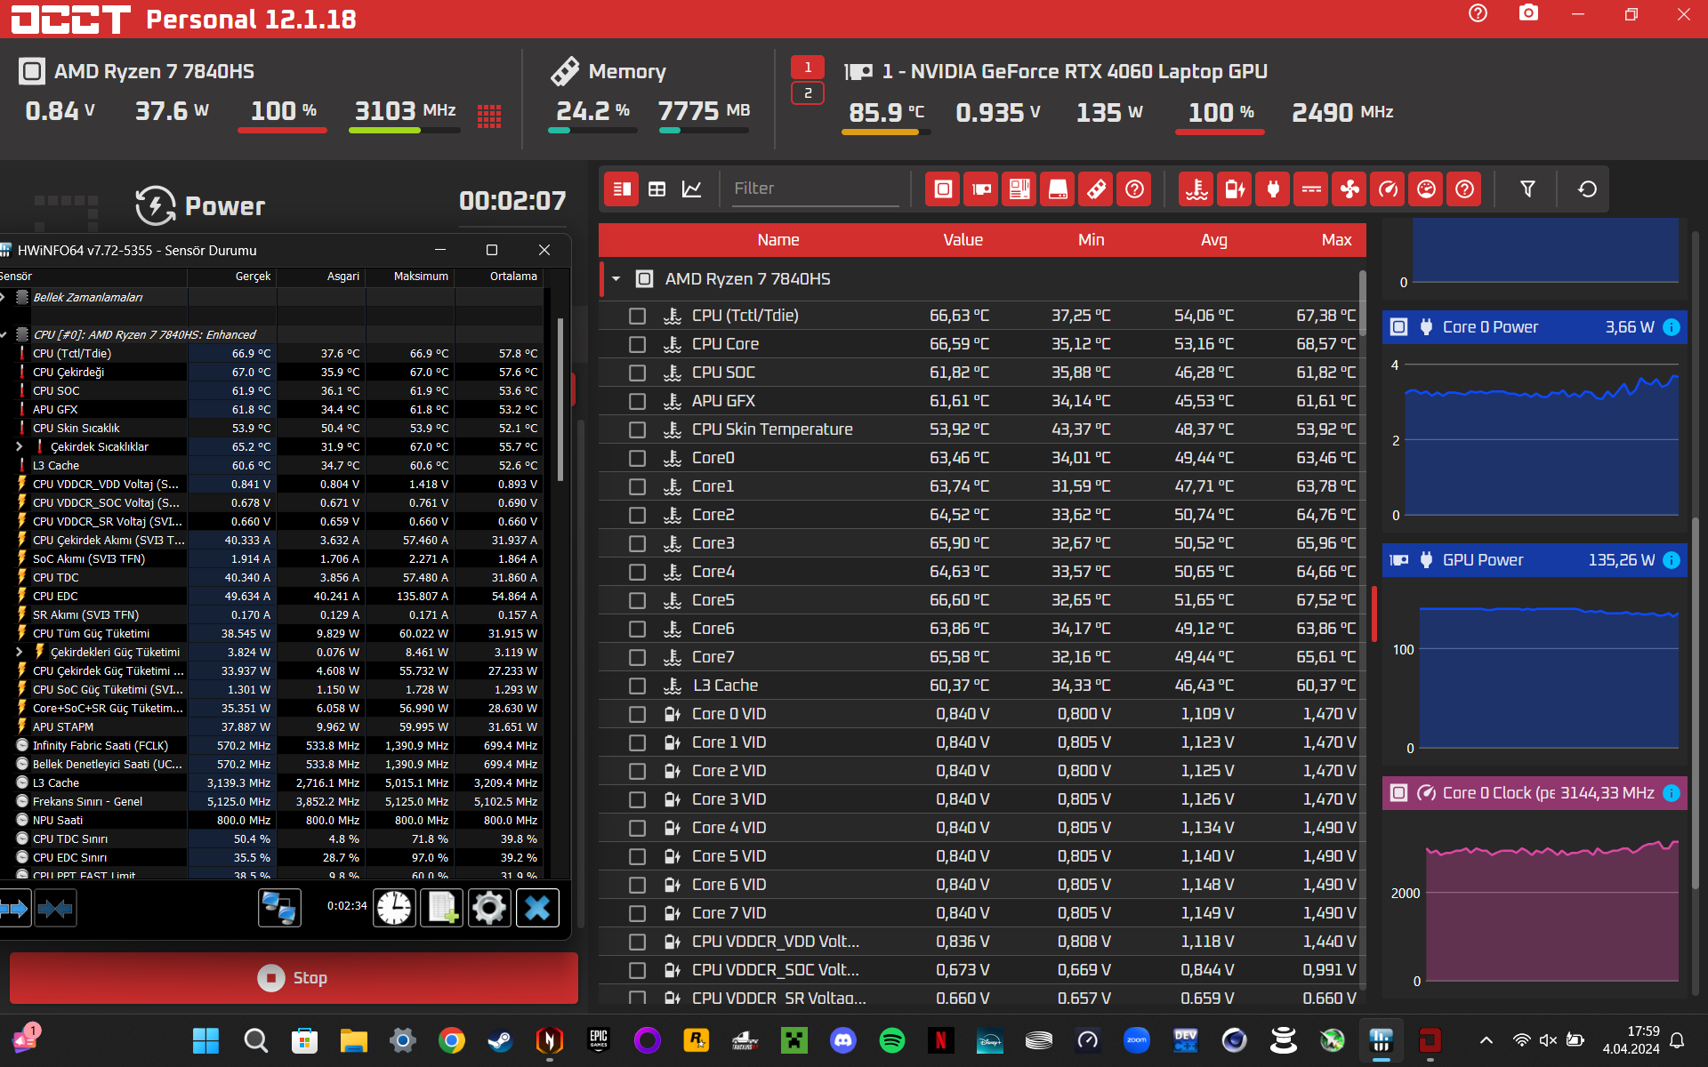
Task: Switch to graph view icon
Action: pos(691,189)
